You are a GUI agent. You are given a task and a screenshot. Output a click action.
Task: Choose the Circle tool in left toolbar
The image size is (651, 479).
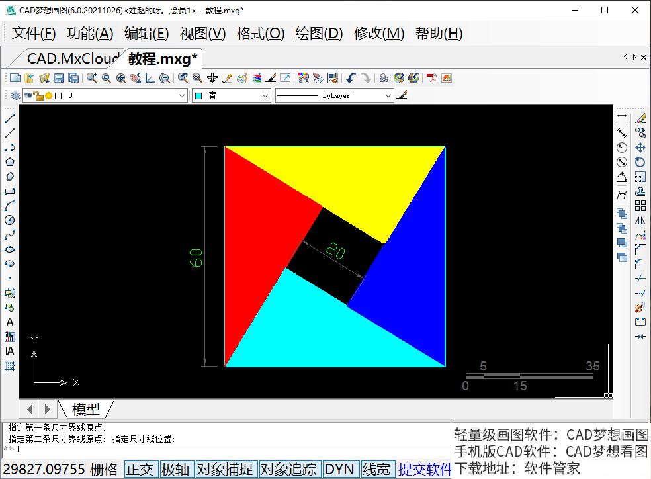point(10,220)
